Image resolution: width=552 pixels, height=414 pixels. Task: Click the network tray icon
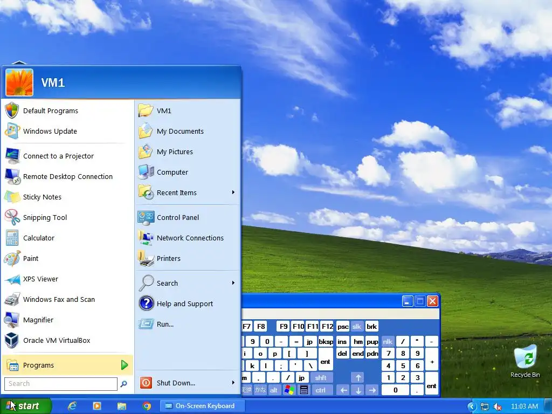click(485, 406)
